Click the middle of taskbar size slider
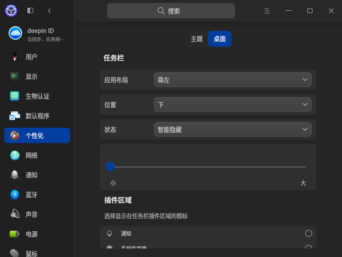This screenshot has height=257, width=342. tap(208, 167)
